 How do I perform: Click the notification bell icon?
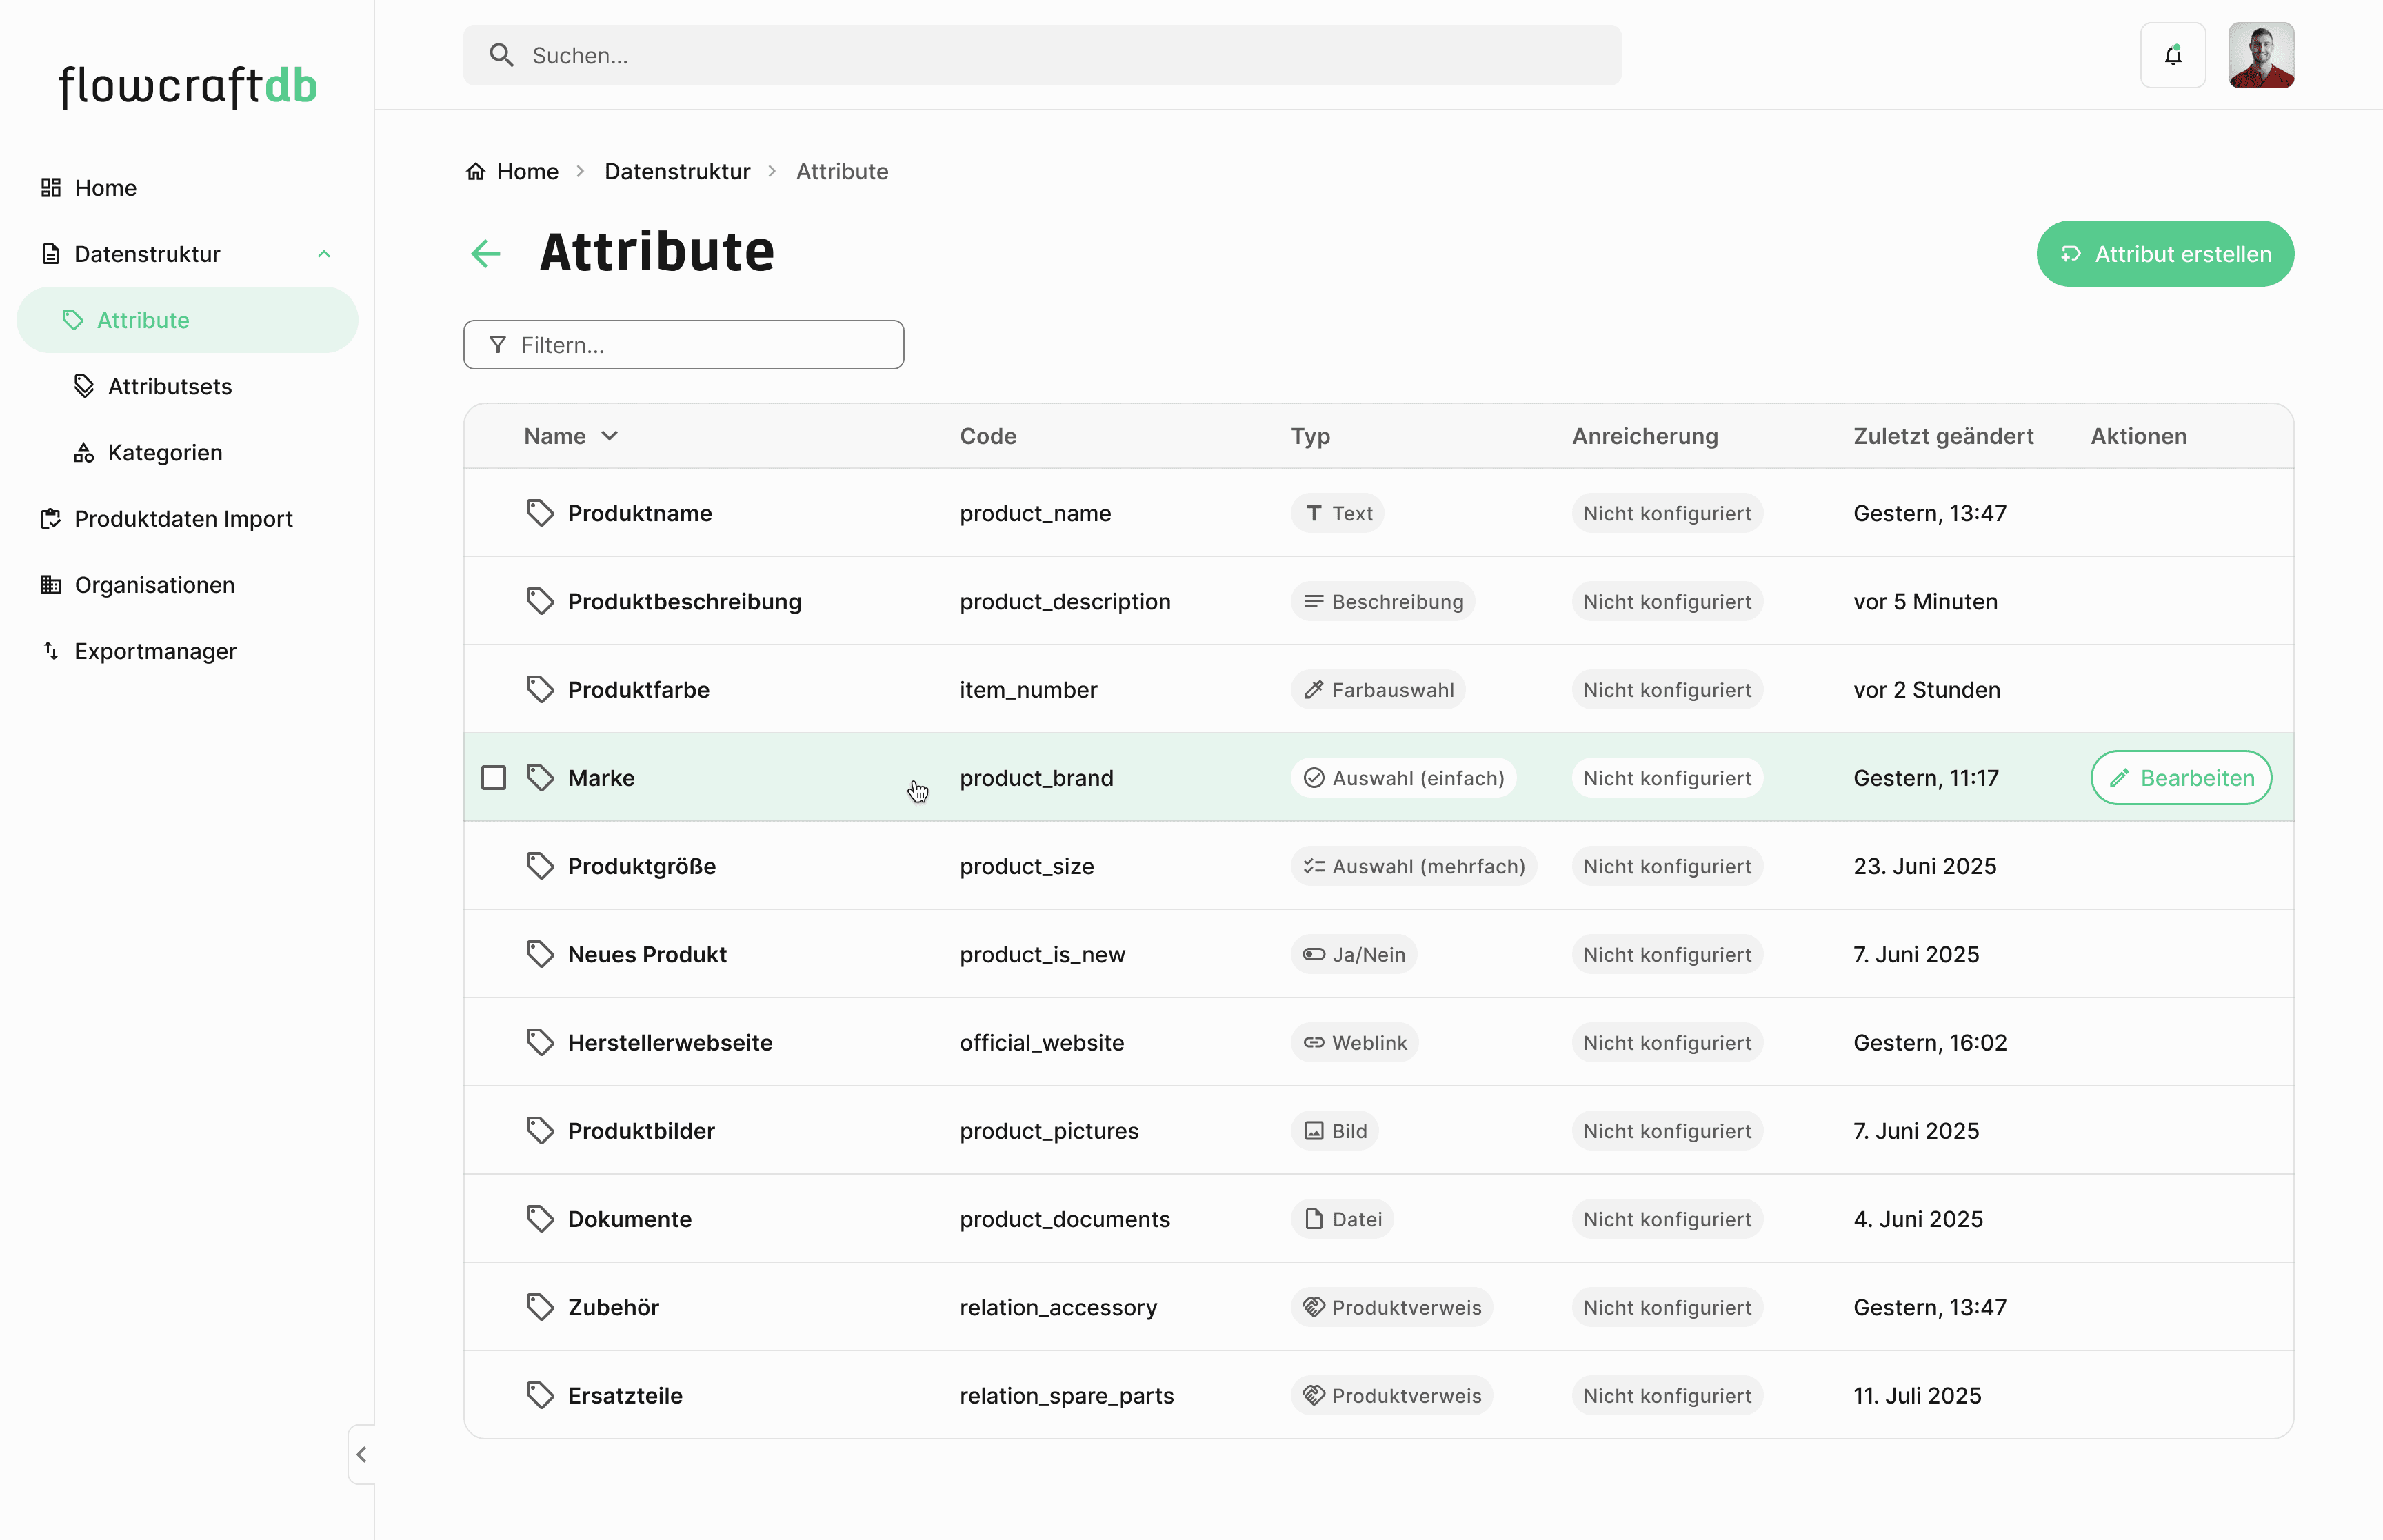(x=2172, y=56)
